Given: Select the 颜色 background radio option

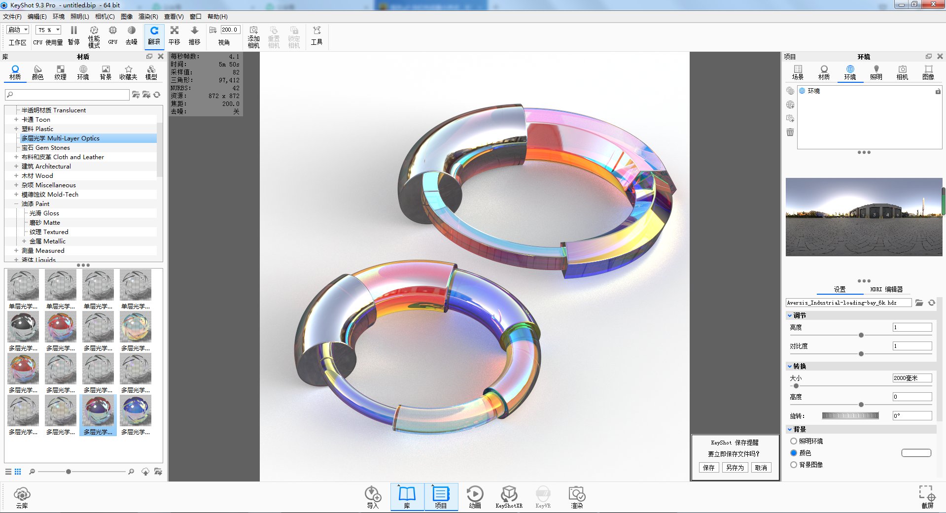Looking at the screenshot, I should click(794, 453).
